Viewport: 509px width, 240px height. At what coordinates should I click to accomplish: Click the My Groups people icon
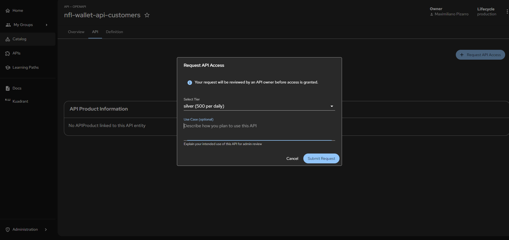click(8, 25)
